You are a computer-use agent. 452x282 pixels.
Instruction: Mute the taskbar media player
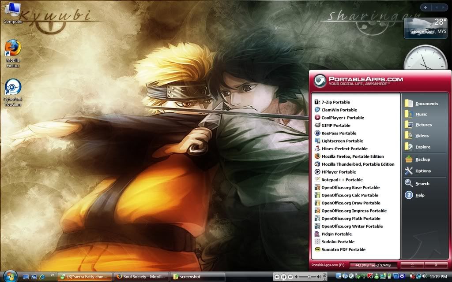pos(296,277)
